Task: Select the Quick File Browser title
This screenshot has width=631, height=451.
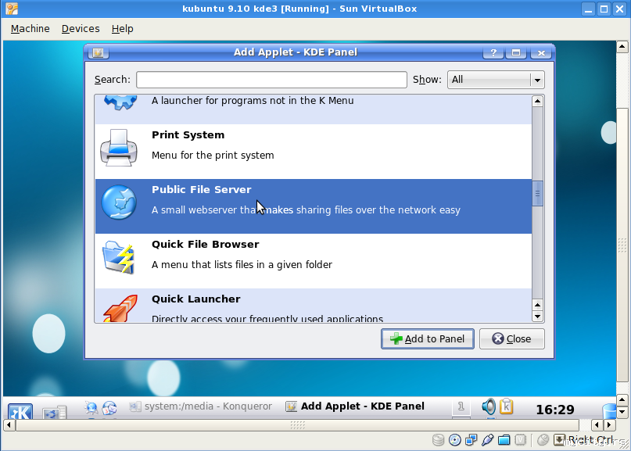Action: [205, 244]
